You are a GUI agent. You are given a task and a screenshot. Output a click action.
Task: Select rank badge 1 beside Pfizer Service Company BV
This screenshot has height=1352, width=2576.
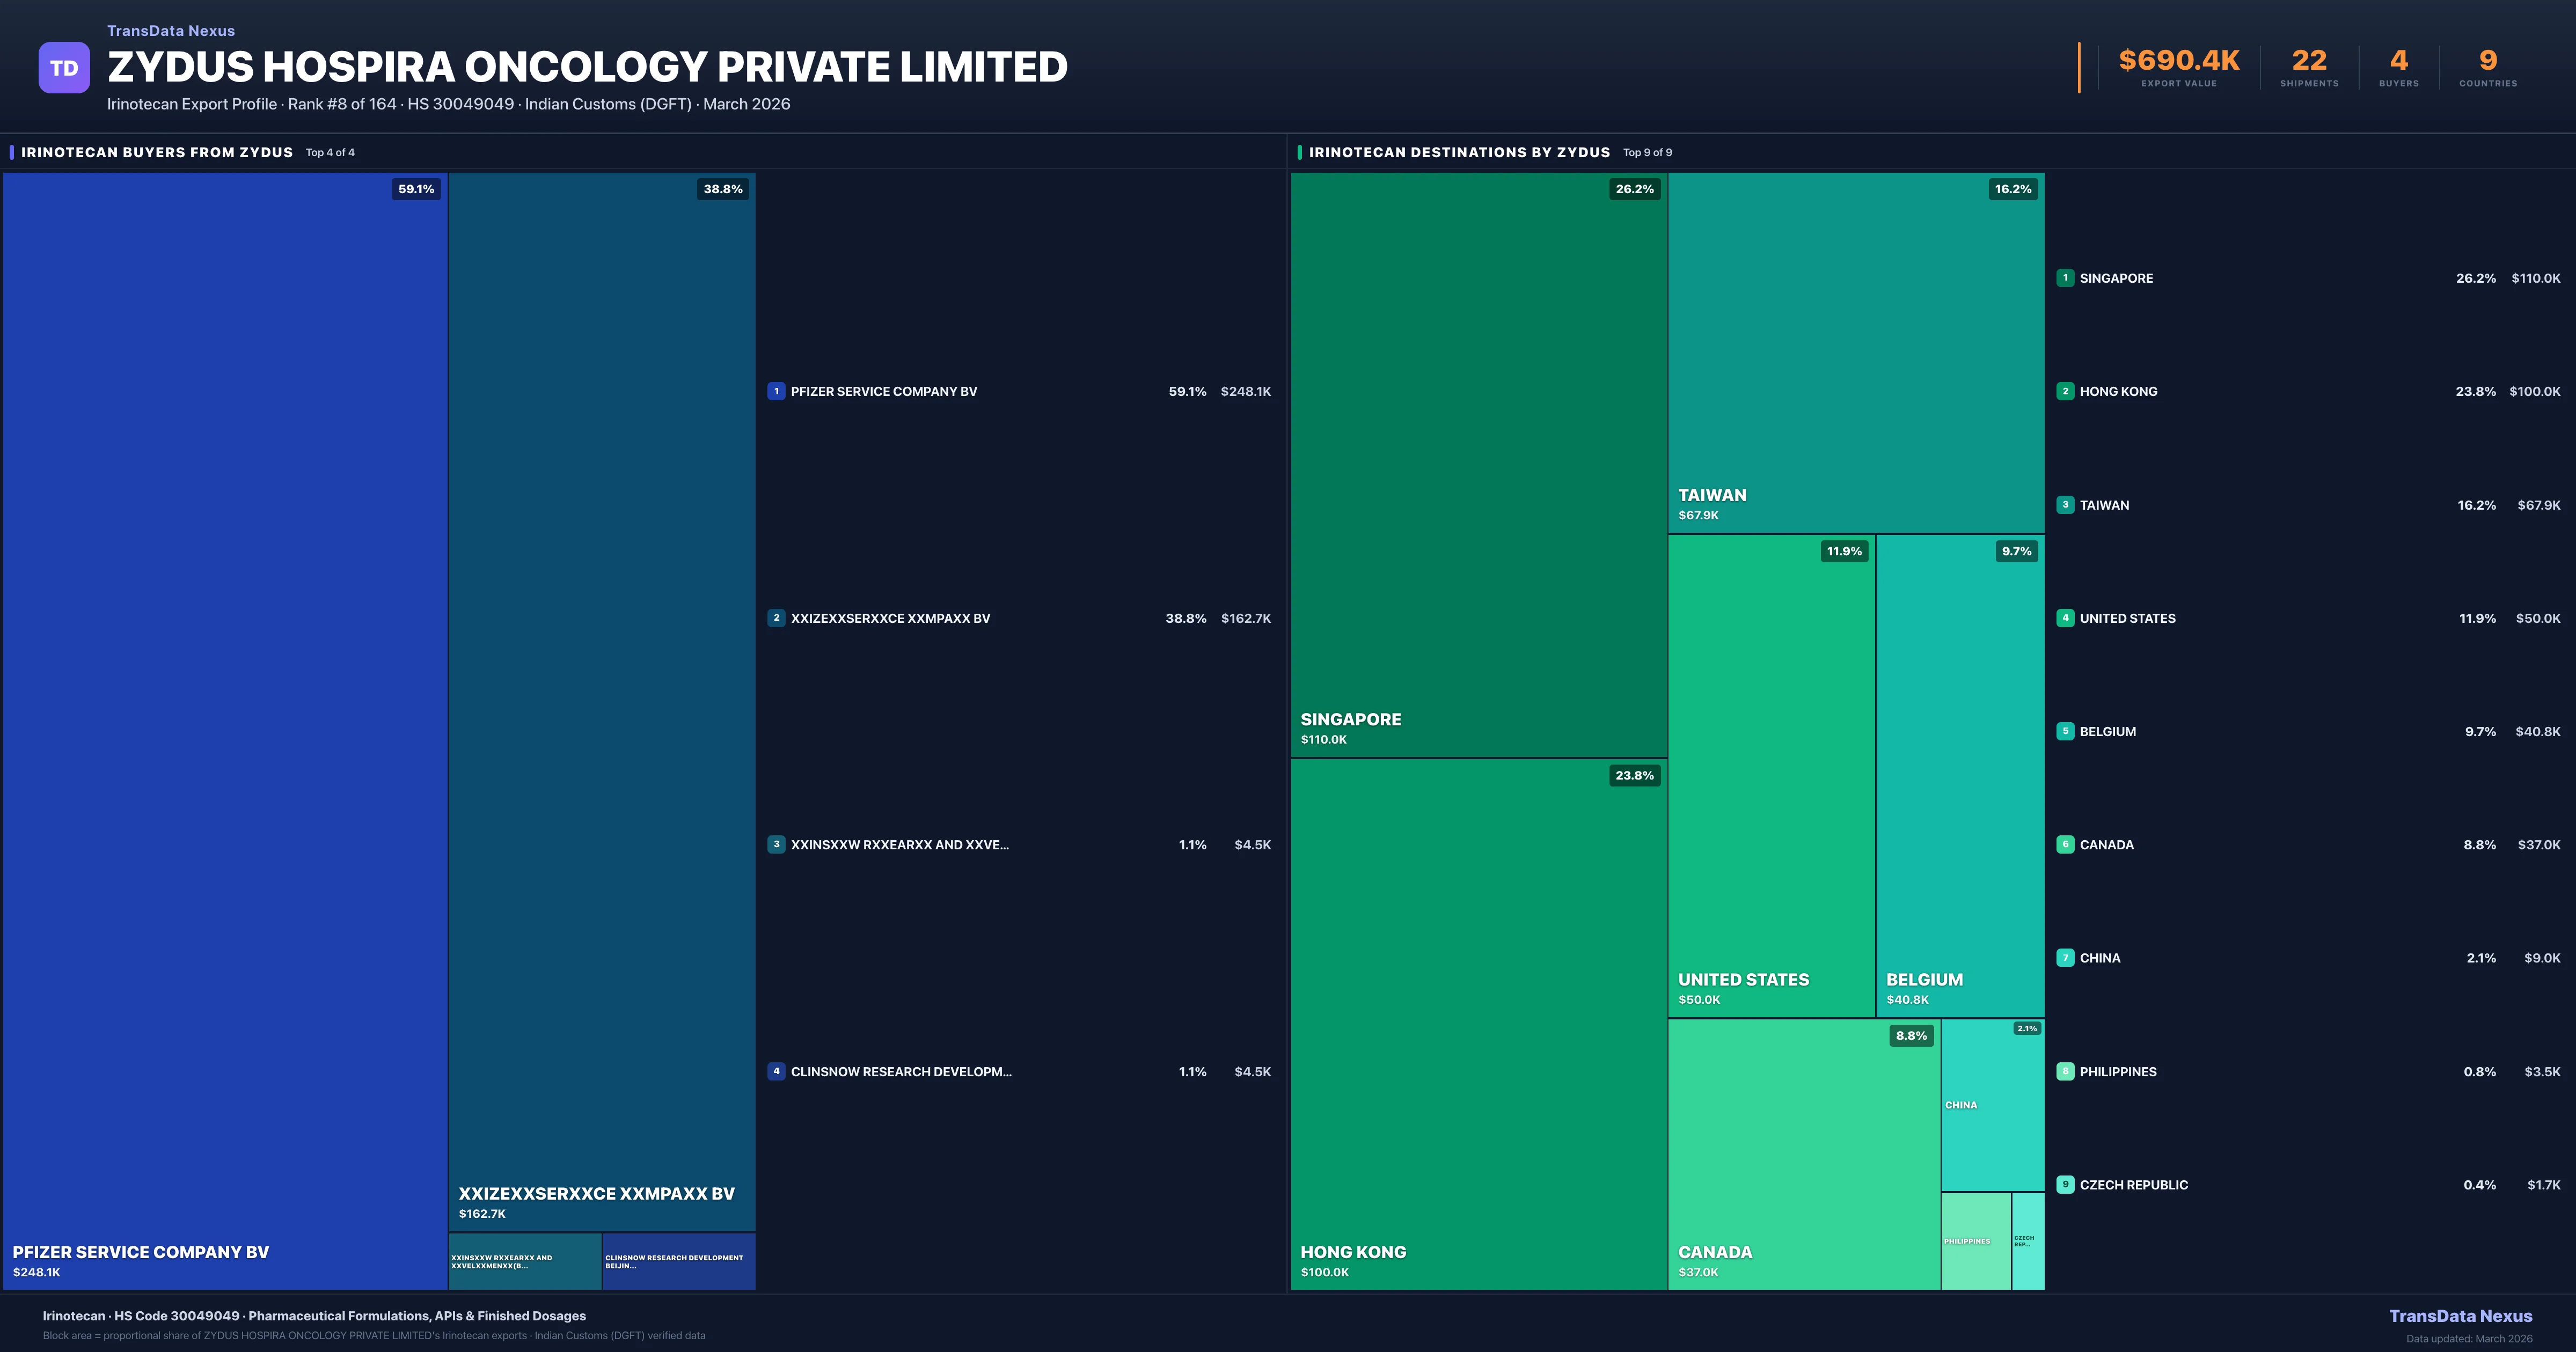click(x=777, y=391)
